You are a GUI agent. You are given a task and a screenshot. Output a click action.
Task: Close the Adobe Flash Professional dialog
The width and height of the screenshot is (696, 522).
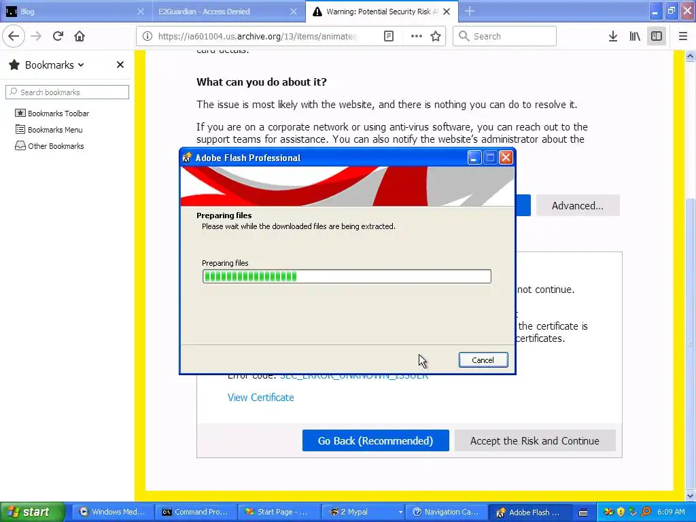pos(506,158)
